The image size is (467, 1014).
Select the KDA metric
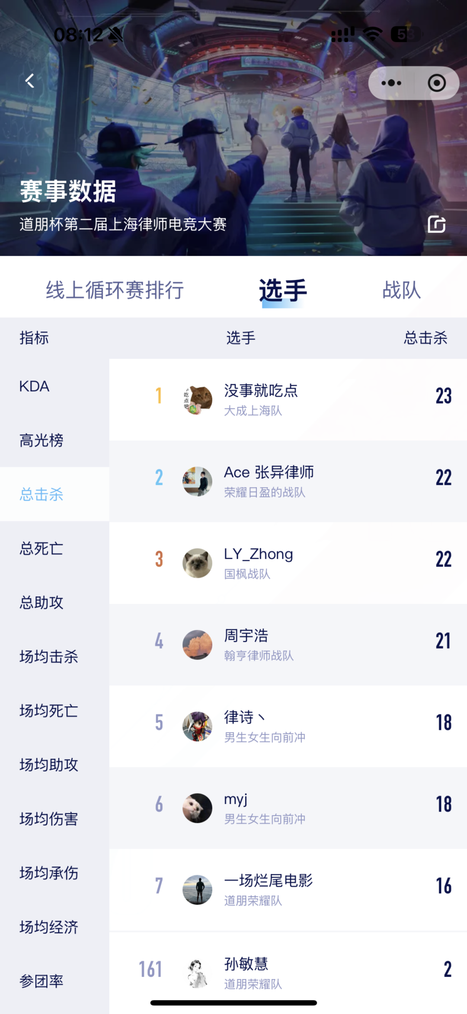coord(35,386)
